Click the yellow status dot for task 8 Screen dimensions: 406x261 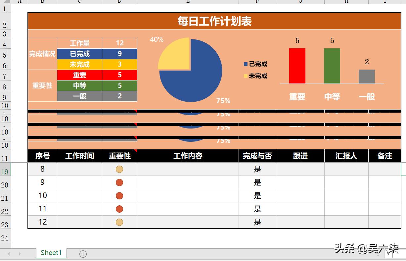119,169
